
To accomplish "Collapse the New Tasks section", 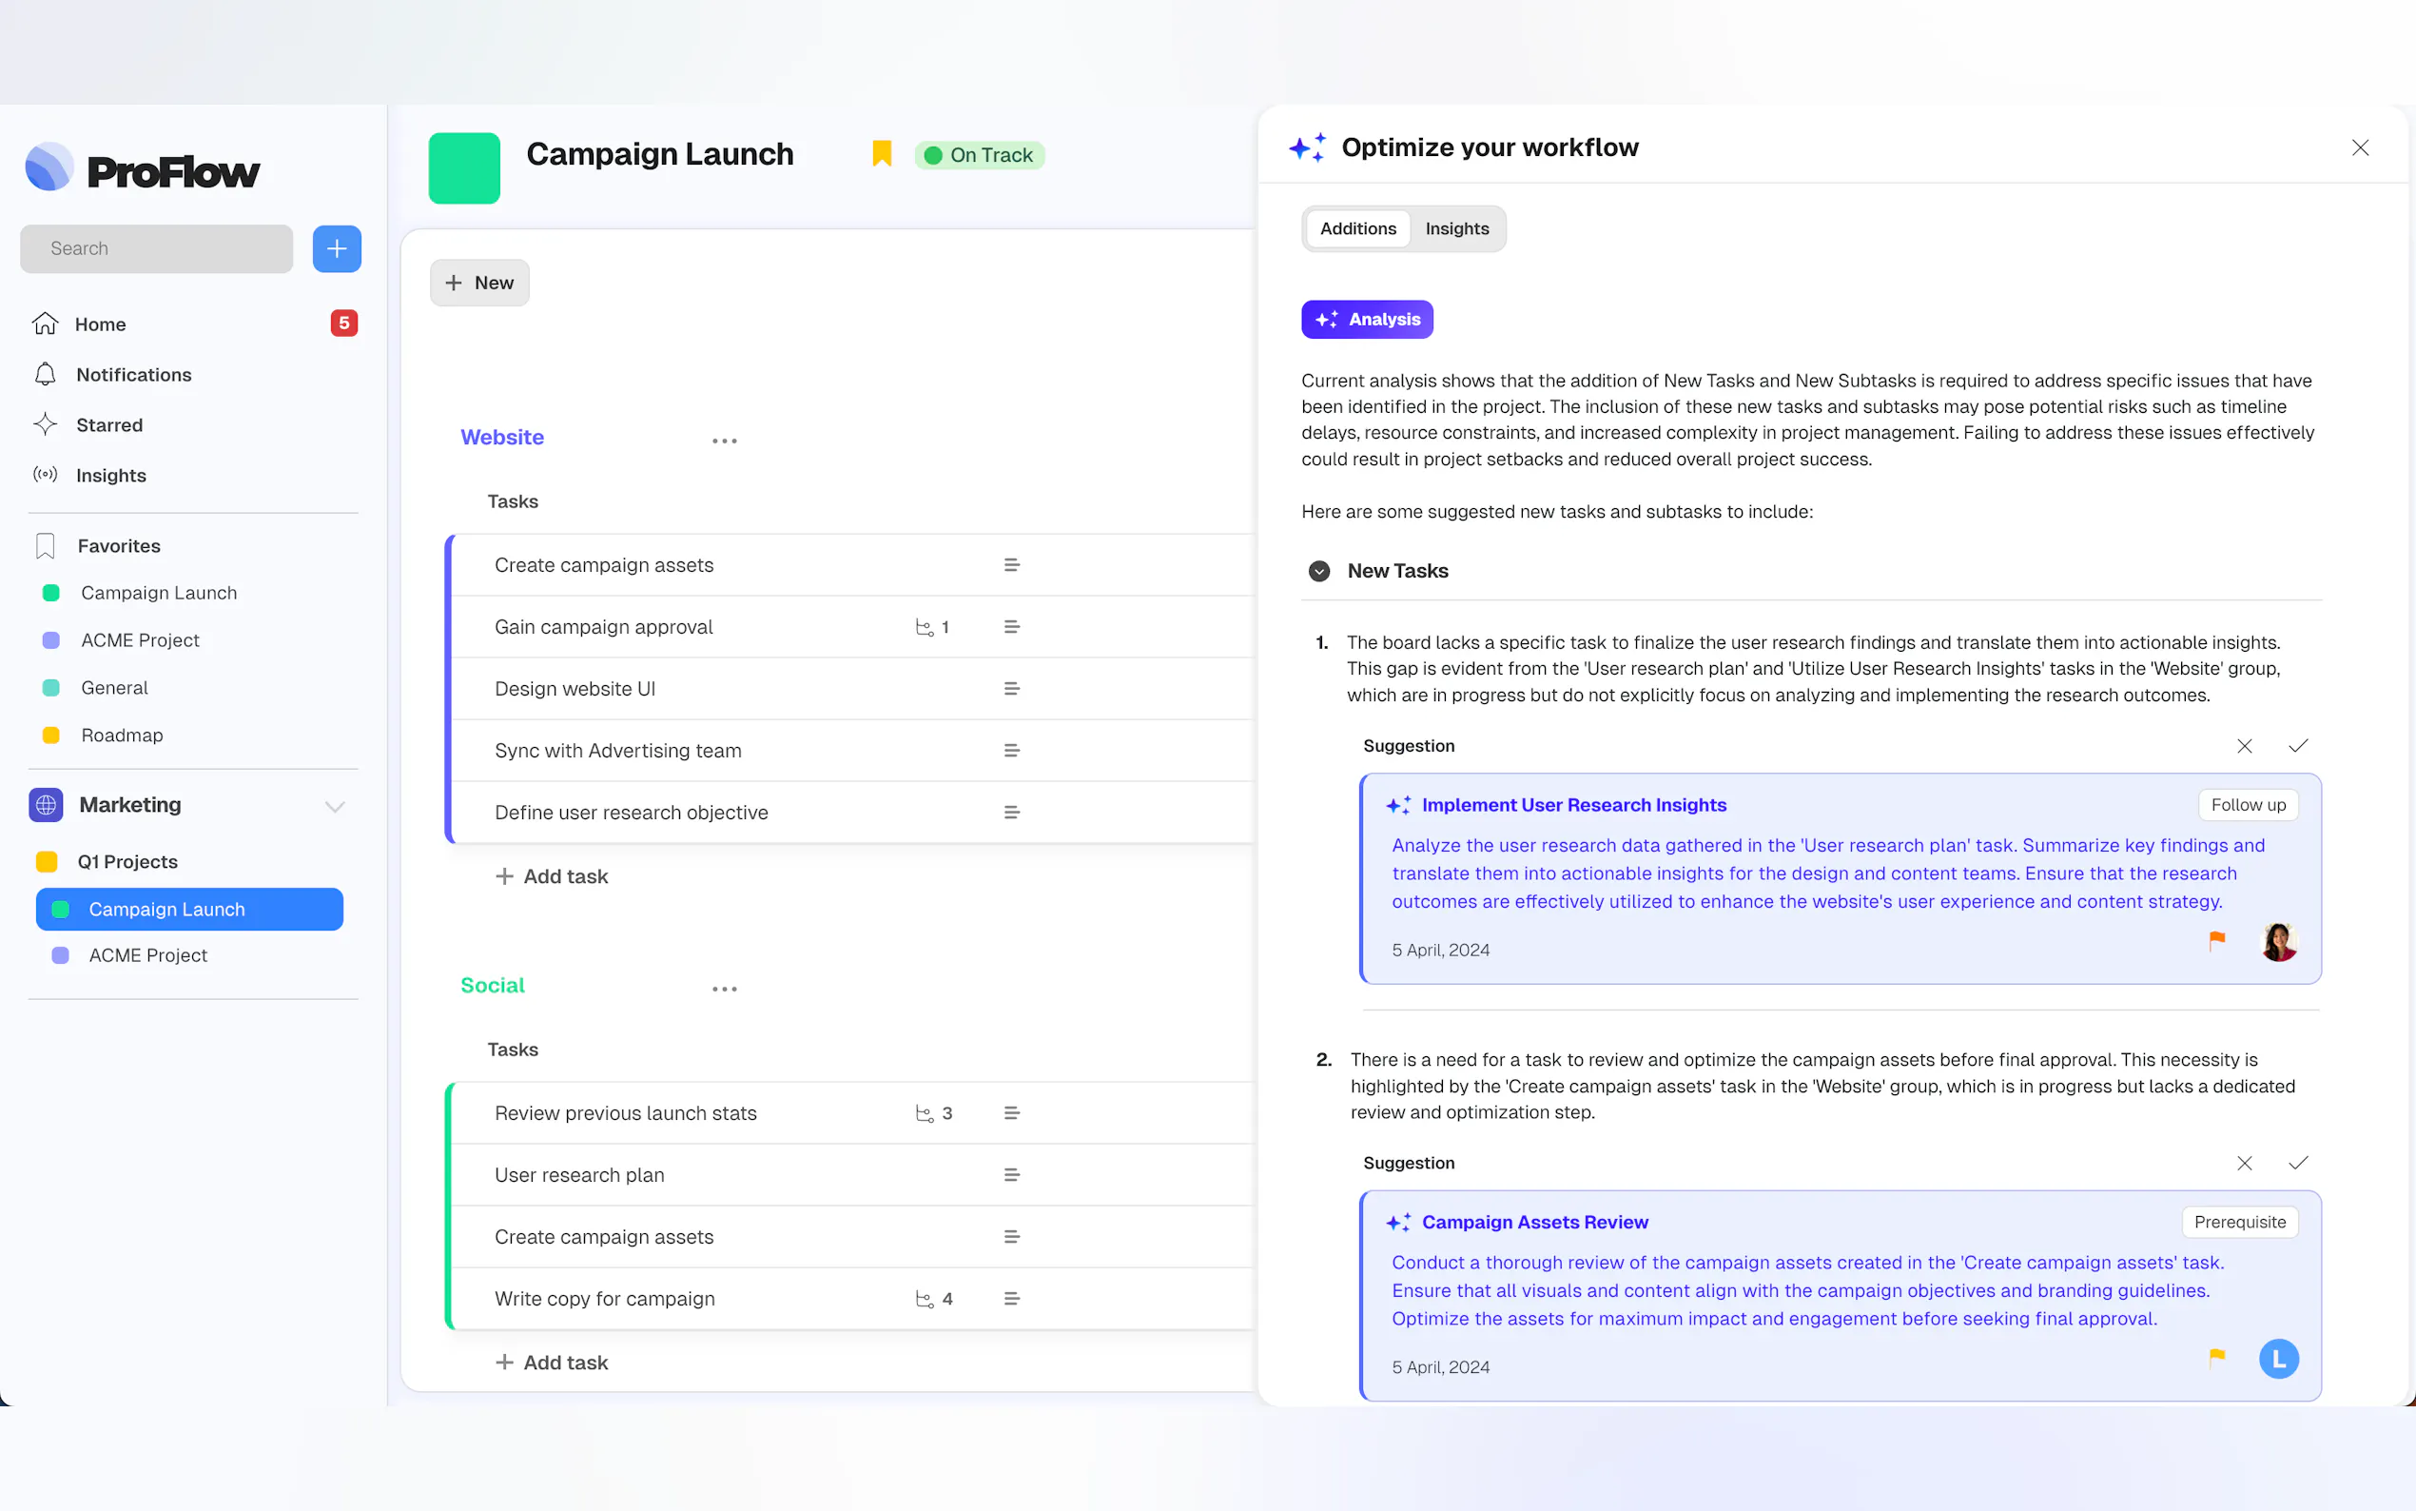I will 1318,571.
